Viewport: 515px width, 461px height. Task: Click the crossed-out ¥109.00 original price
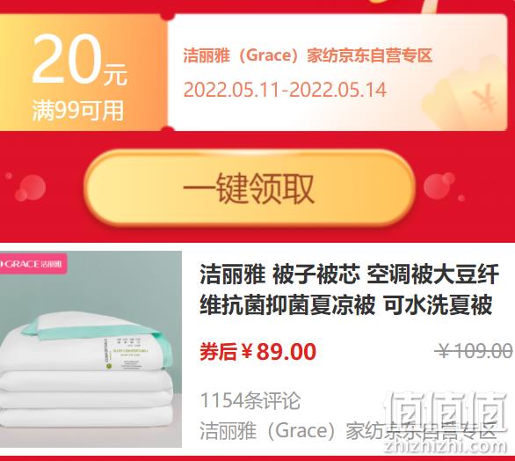click(474, 350)
